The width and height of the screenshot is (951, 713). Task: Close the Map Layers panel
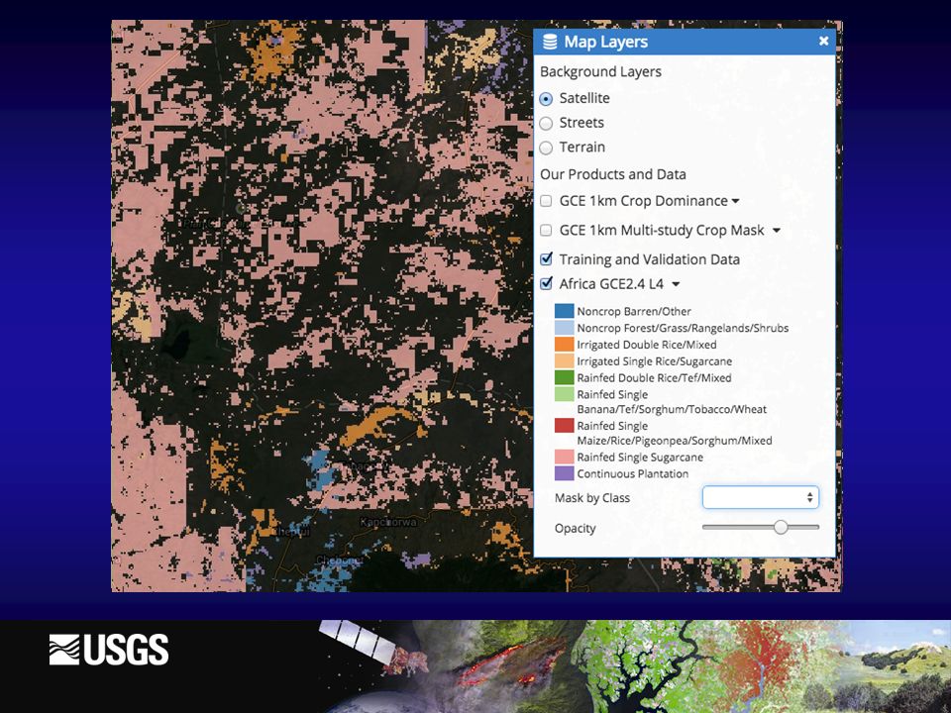click(823, 41)
